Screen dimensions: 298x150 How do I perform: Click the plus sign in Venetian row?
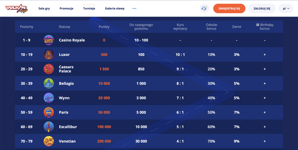click(x=265, y=141)
